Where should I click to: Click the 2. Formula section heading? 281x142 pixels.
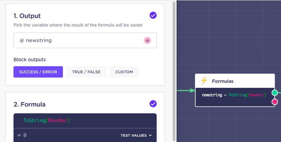coord(29,104)
